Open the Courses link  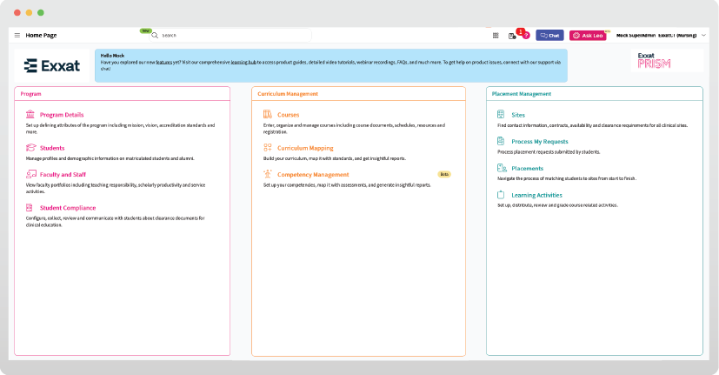(x=289, y=115)
